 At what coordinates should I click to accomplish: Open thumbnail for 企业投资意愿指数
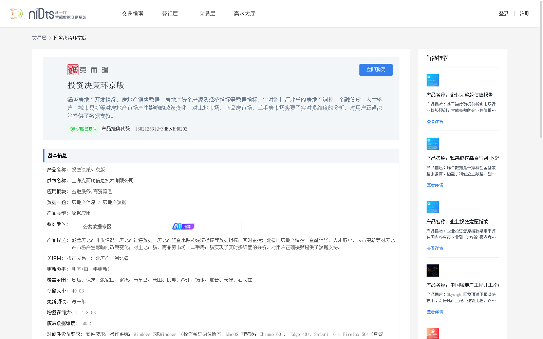(433, 207)
